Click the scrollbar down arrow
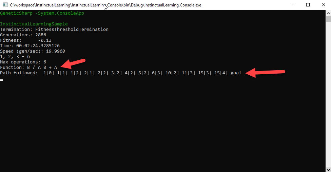 point(328,170)
